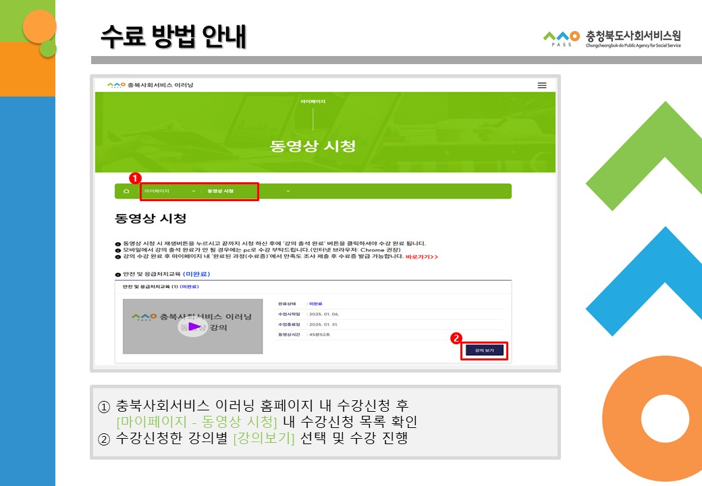The image size is (702, 486).
Task: Click the 수료 방법 안내 slide title
Action: [x=173, y=36]
